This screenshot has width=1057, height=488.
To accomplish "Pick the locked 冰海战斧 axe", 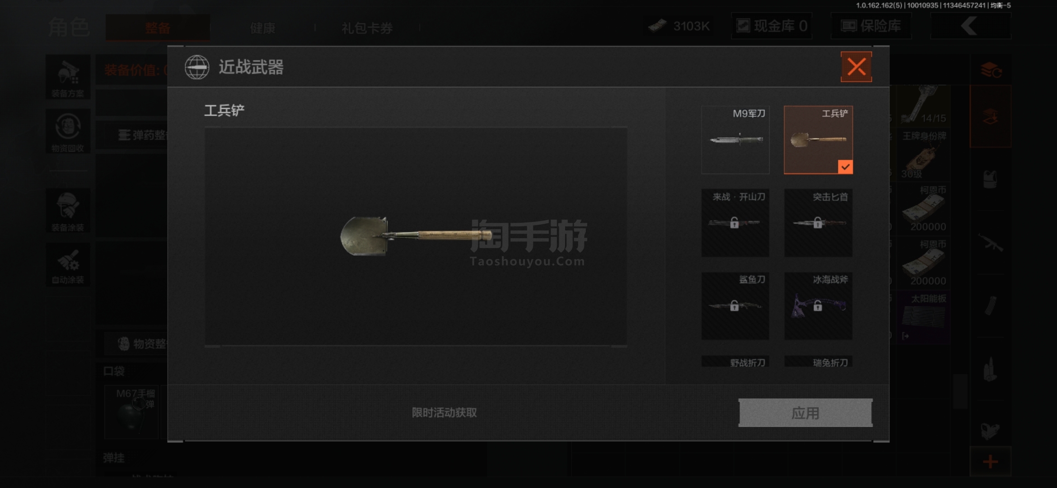I will click(818, 306).
